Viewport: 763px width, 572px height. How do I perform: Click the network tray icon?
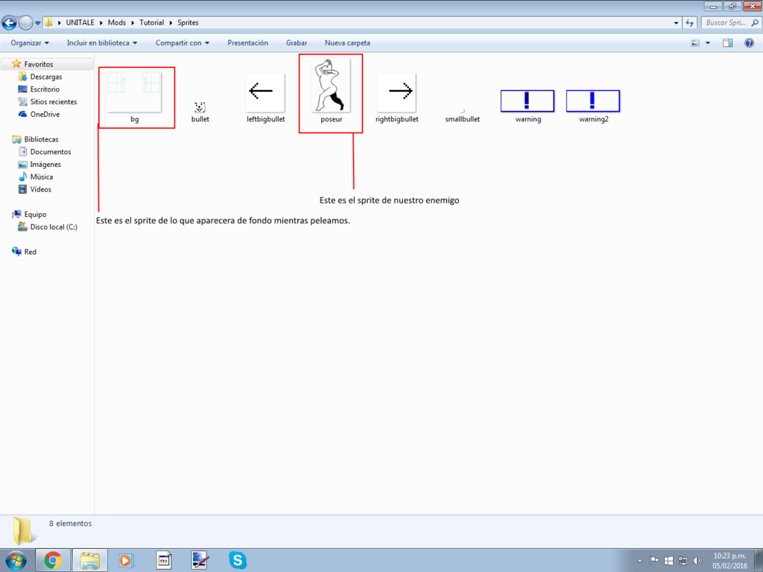pos(683,561)
